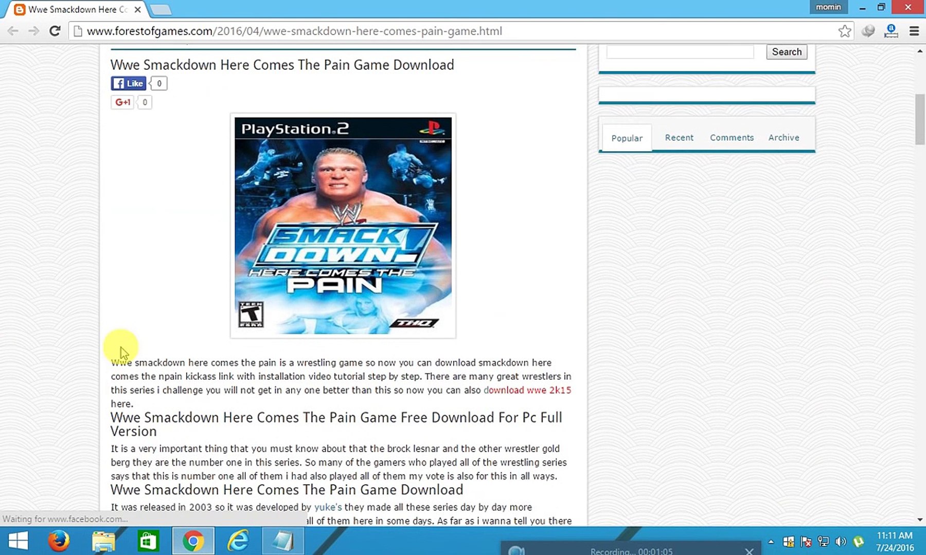
Task: Open Firefox from the taskbar
Action: click(59, 541)
